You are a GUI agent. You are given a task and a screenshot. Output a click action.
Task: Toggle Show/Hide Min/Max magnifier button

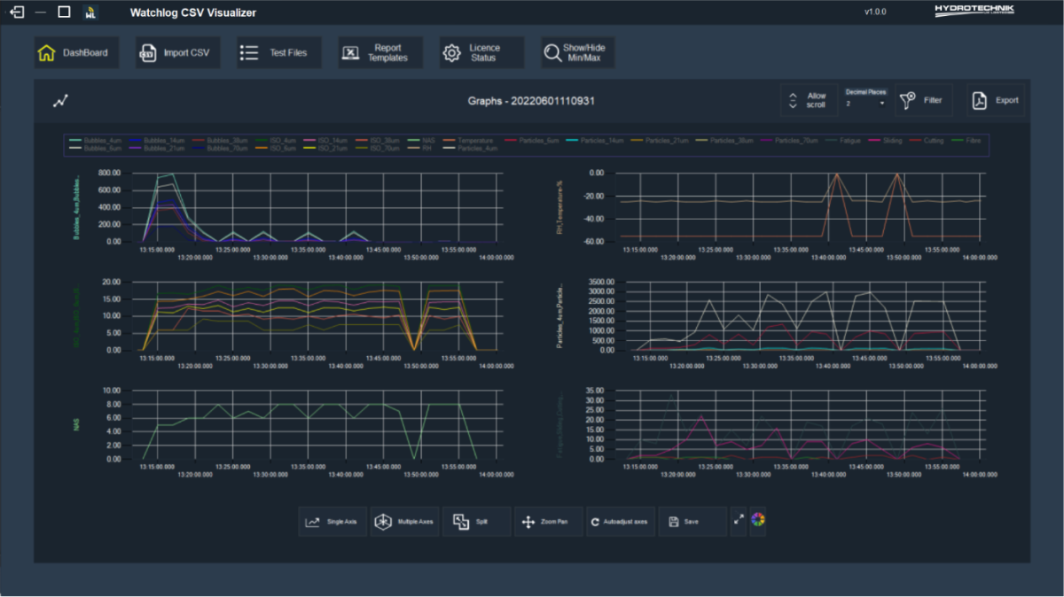(578, 53)
